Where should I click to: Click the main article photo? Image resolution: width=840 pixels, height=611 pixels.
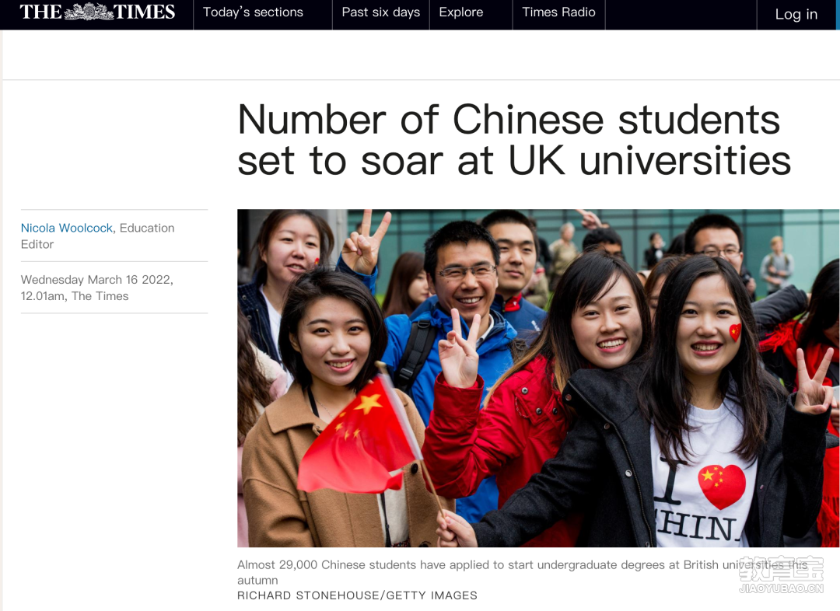tap(538, 378)
